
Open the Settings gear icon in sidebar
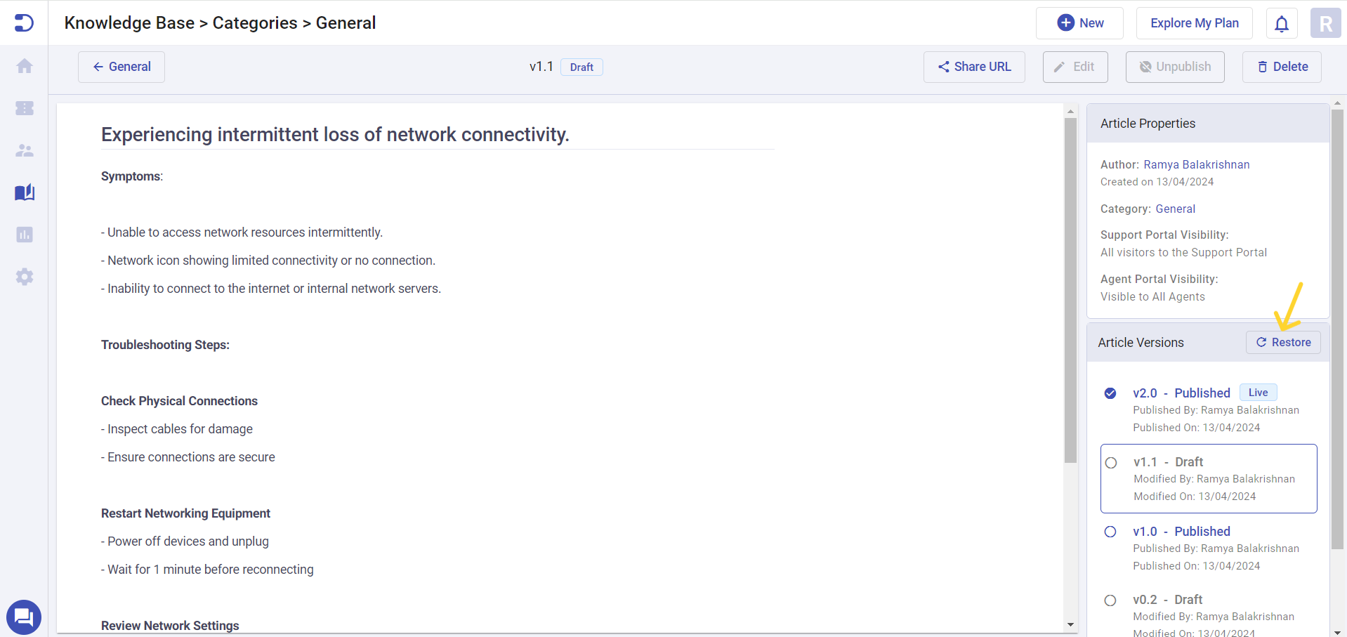click(x=25, y=277)
